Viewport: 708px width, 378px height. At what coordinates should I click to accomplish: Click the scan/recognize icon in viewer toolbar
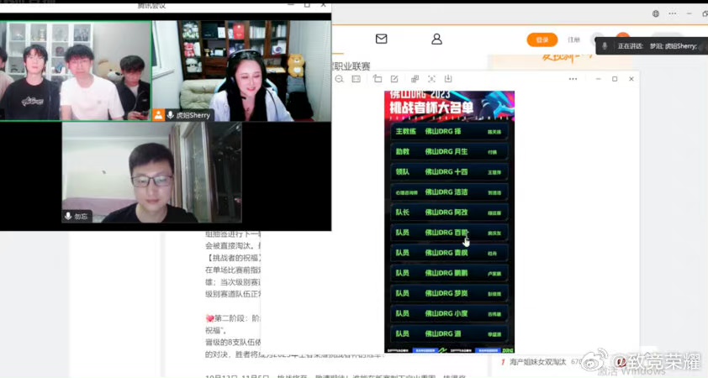pyautogui.click(x=431, y=79)
